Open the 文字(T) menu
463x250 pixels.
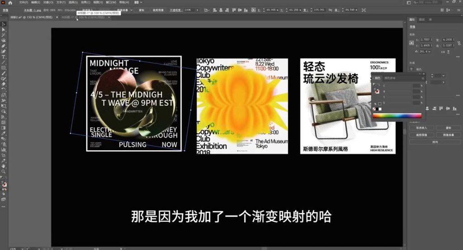[61, 2]
